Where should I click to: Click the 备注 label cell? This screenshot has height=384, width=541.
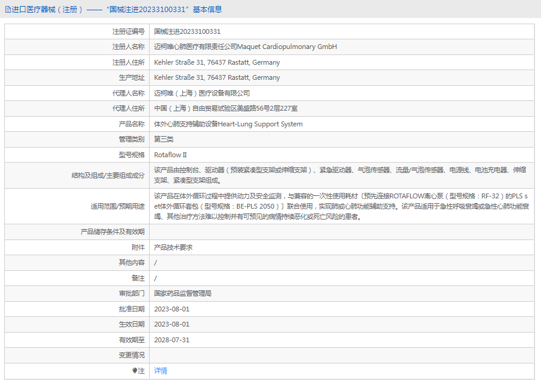click(77, 278)
